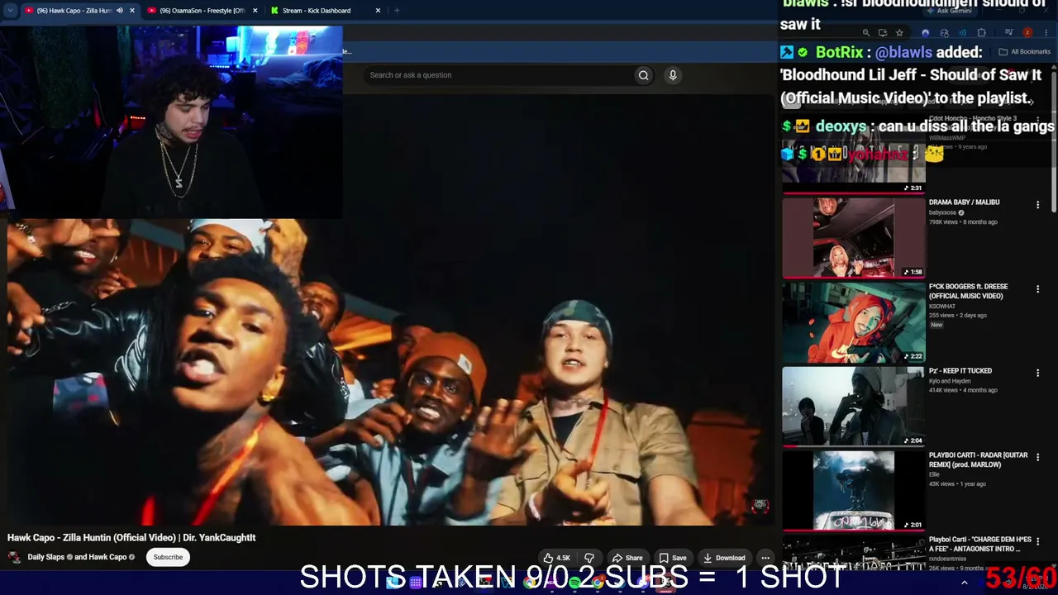
Task: Open the babyxsosa channel name
Action: (x=943, y=212)
